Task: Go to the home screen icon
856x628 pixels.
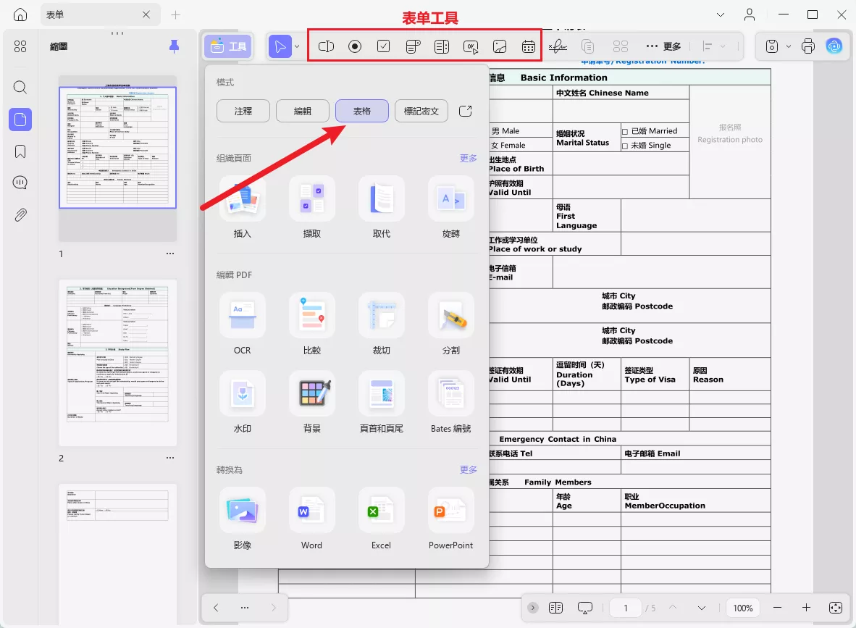Action: (x=20, y=14)
